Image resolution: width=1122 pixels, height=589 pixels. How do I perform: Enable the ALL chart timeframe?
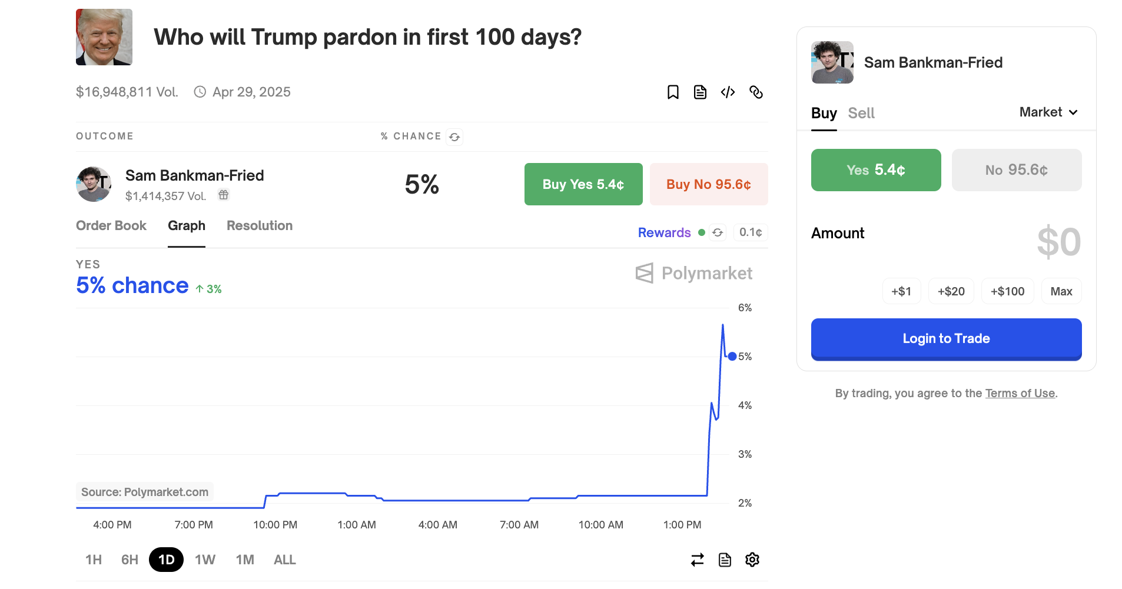pos(284,560)
